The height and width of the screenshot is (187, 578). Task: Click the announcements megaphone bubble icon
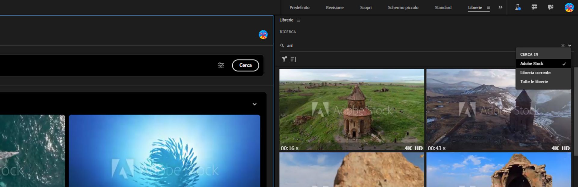551,7
